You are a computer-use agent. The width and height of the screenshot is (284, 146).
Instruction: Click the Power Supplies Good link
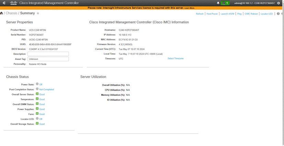(x=42, y=109)
